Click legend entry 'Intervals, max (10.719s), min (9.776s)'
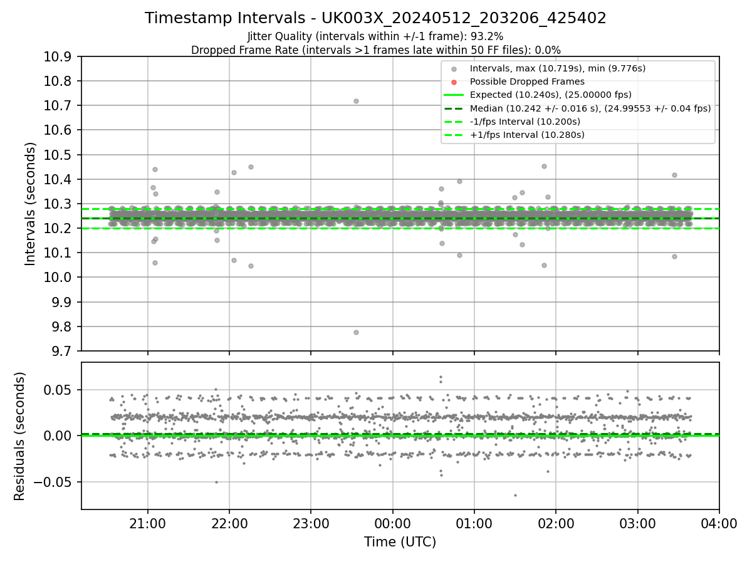 [x=558, y=68]
